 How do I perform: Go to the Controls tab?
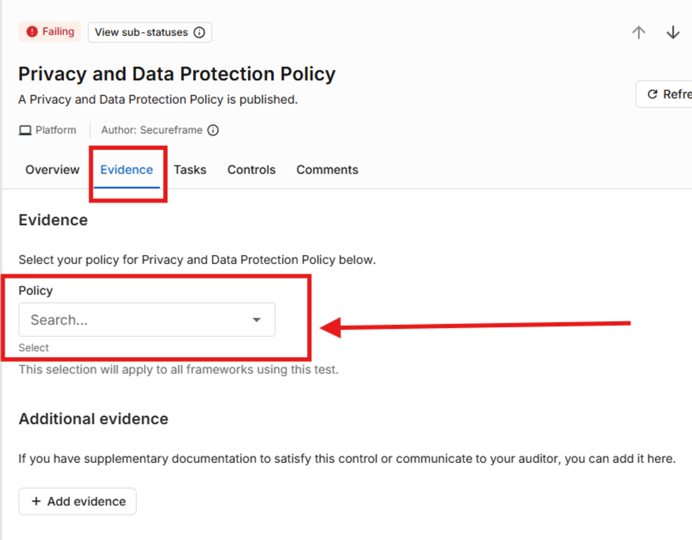251,170
